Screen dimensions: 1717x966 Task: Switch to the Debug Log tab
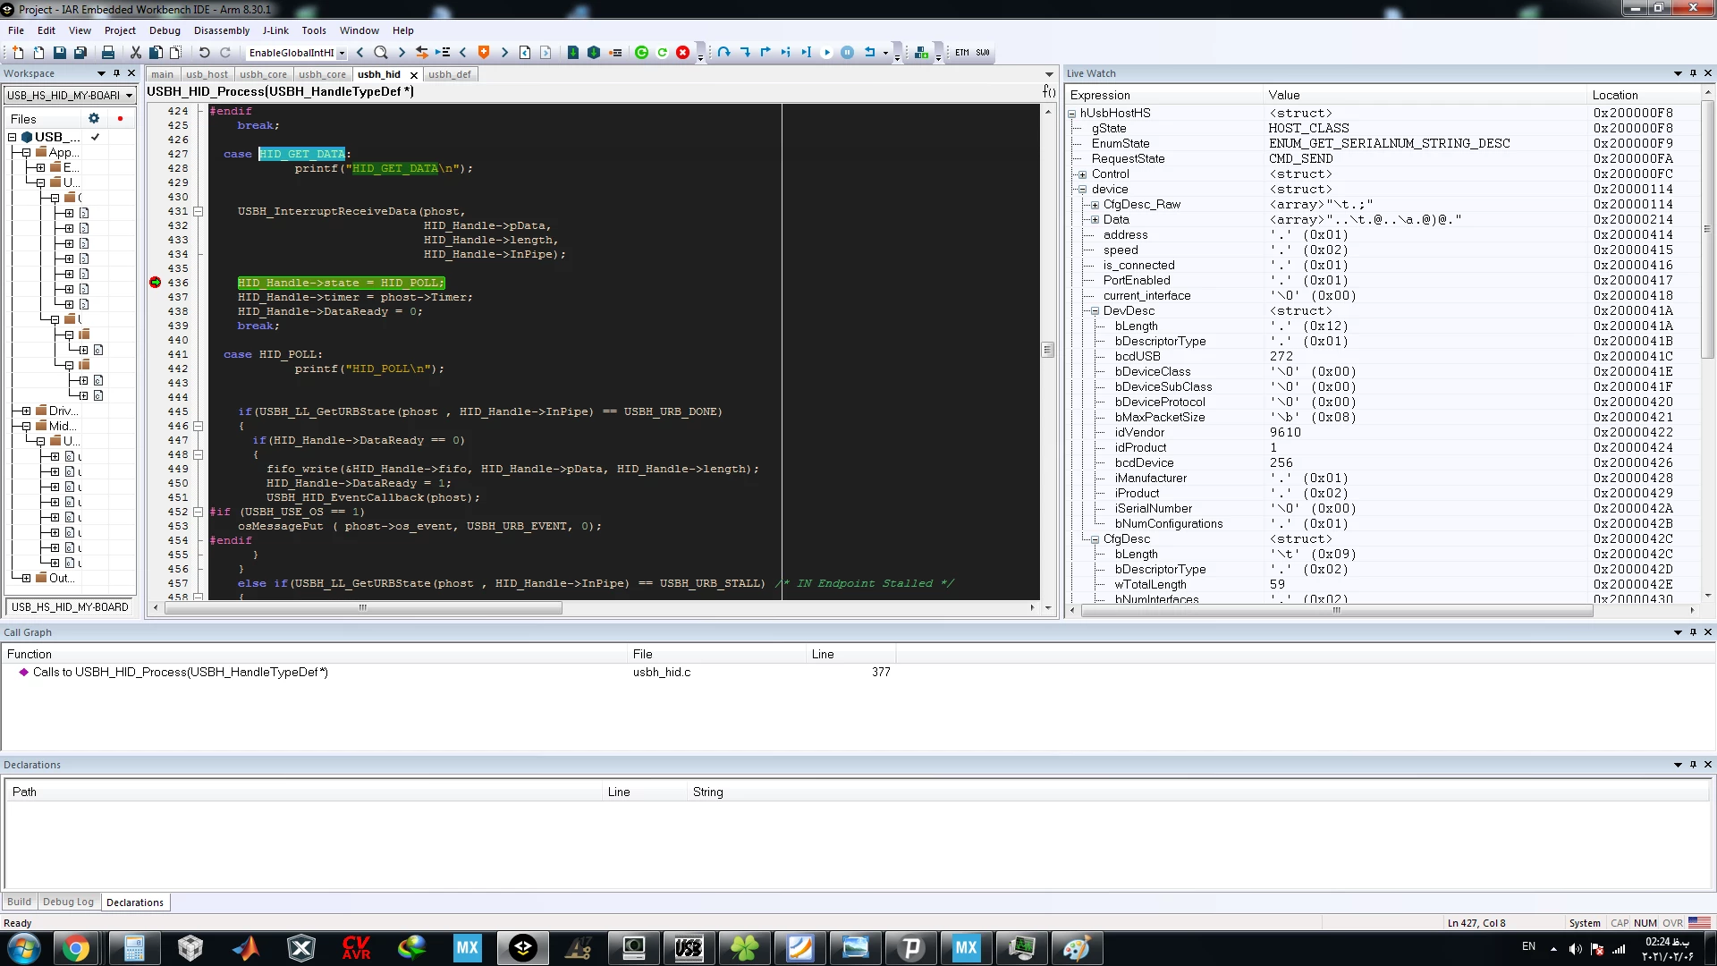68,902
